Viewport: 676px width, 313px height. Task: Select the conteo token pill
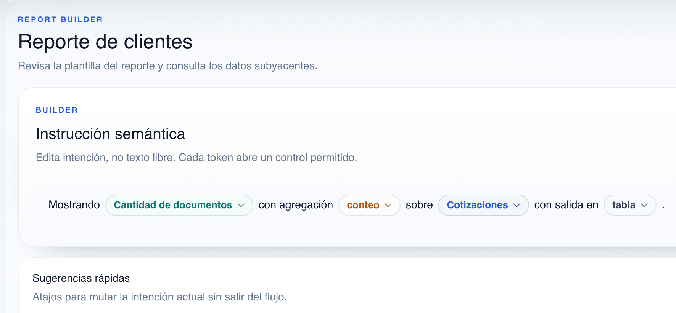pyautogui.click(x=363, y=205)
